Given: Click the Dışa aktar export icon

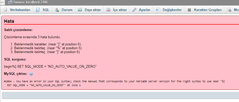Looking at the screenshot, I should (x=80, y=10).
